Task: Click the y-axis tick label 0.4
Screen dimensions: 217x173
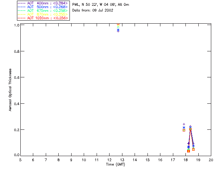Action: pos(17,104)
